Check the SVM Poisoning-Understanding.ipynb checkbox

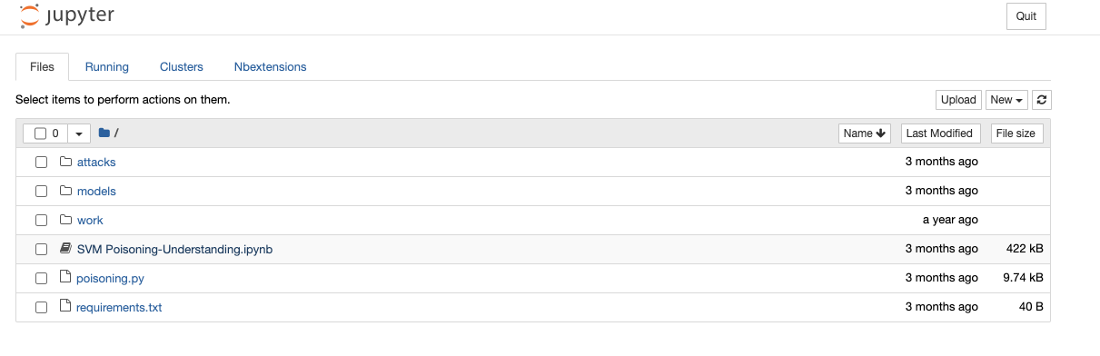tap(41, 250)
